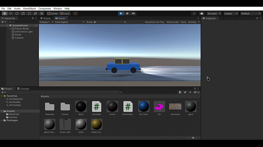
Task: Open custom editor tools
Action: (42, 14)
